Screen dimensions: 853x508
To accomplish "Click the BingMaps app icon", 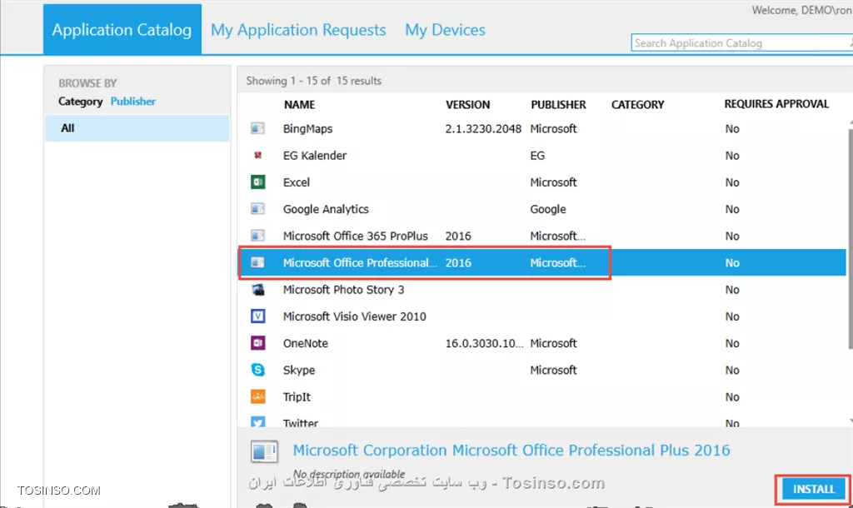I will pos(257,128).
